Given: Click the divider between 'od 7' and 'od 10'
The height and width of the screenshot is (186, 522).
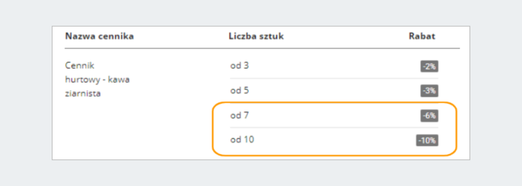Looking at the screenshot, I should coord(334,127).
